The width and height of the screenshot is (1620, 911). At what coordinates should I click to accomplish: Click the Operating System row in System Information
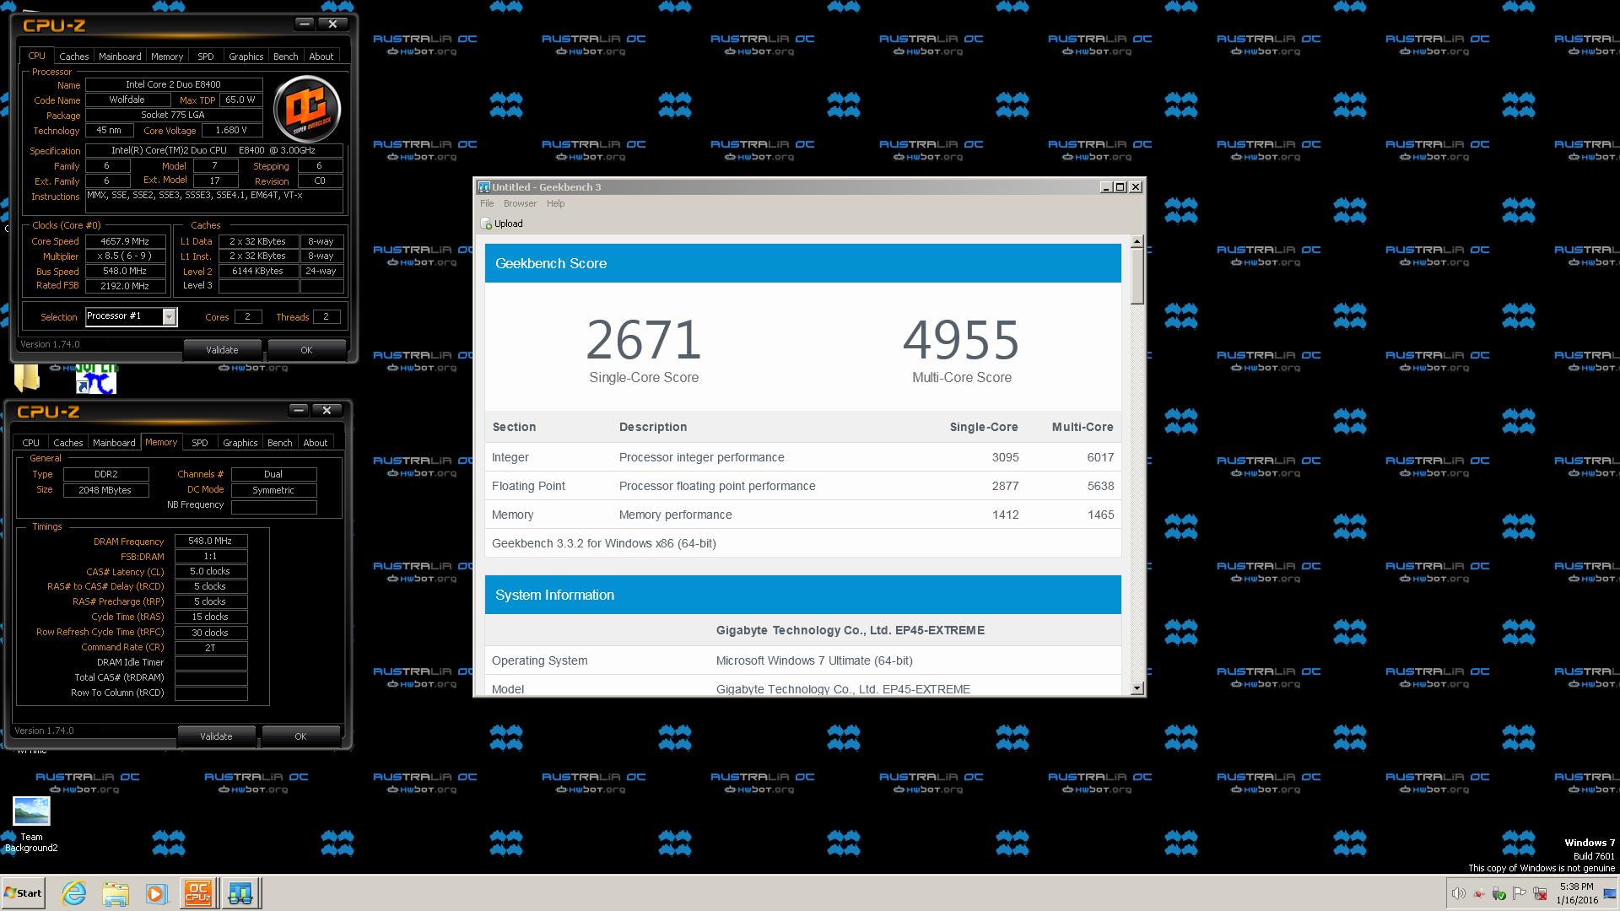[803, 660]
